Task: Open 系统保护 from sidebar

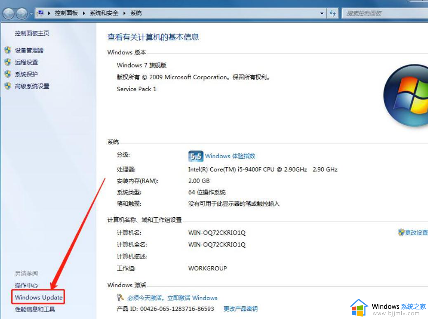Action: click(x=26, y=74)
